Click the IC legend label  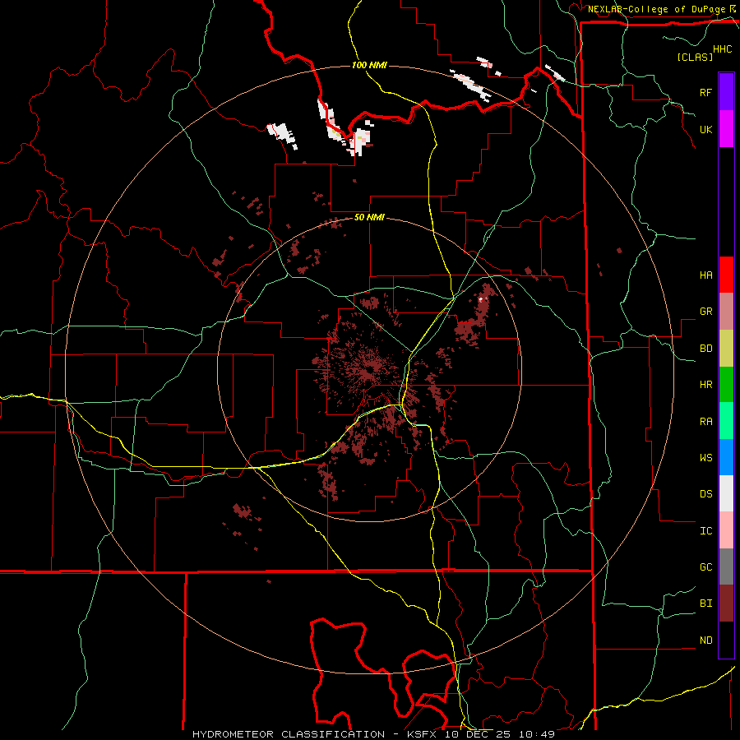tap(705, 531)
